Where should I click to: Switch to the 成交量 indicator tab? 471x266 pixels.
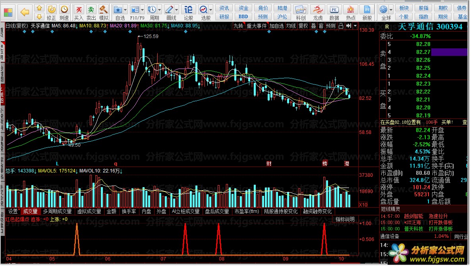click(x=30, y=211)
